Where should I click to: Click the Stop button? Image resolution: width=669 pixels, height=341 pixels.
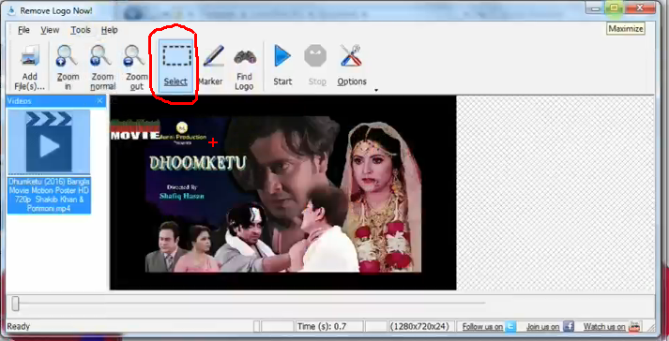coord(317,67)
